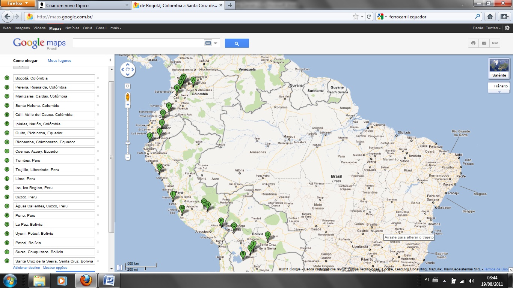
Task: Open the Firefox menu dropdown
Action: pyautogui.click(x=18, y=4)
